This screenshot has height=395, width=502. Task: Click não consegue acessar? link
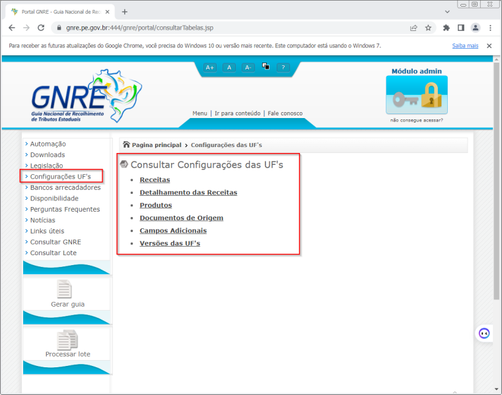[417, 120]
